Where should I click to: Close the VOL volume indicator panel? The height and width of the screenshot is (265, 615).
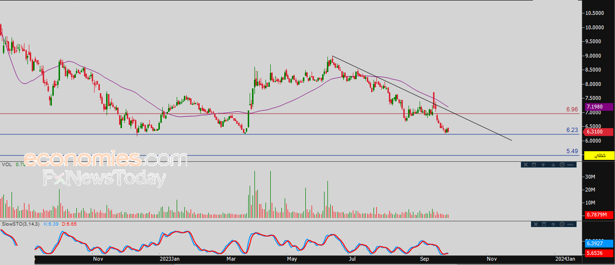pyautogui.click(x=526, y=165)
